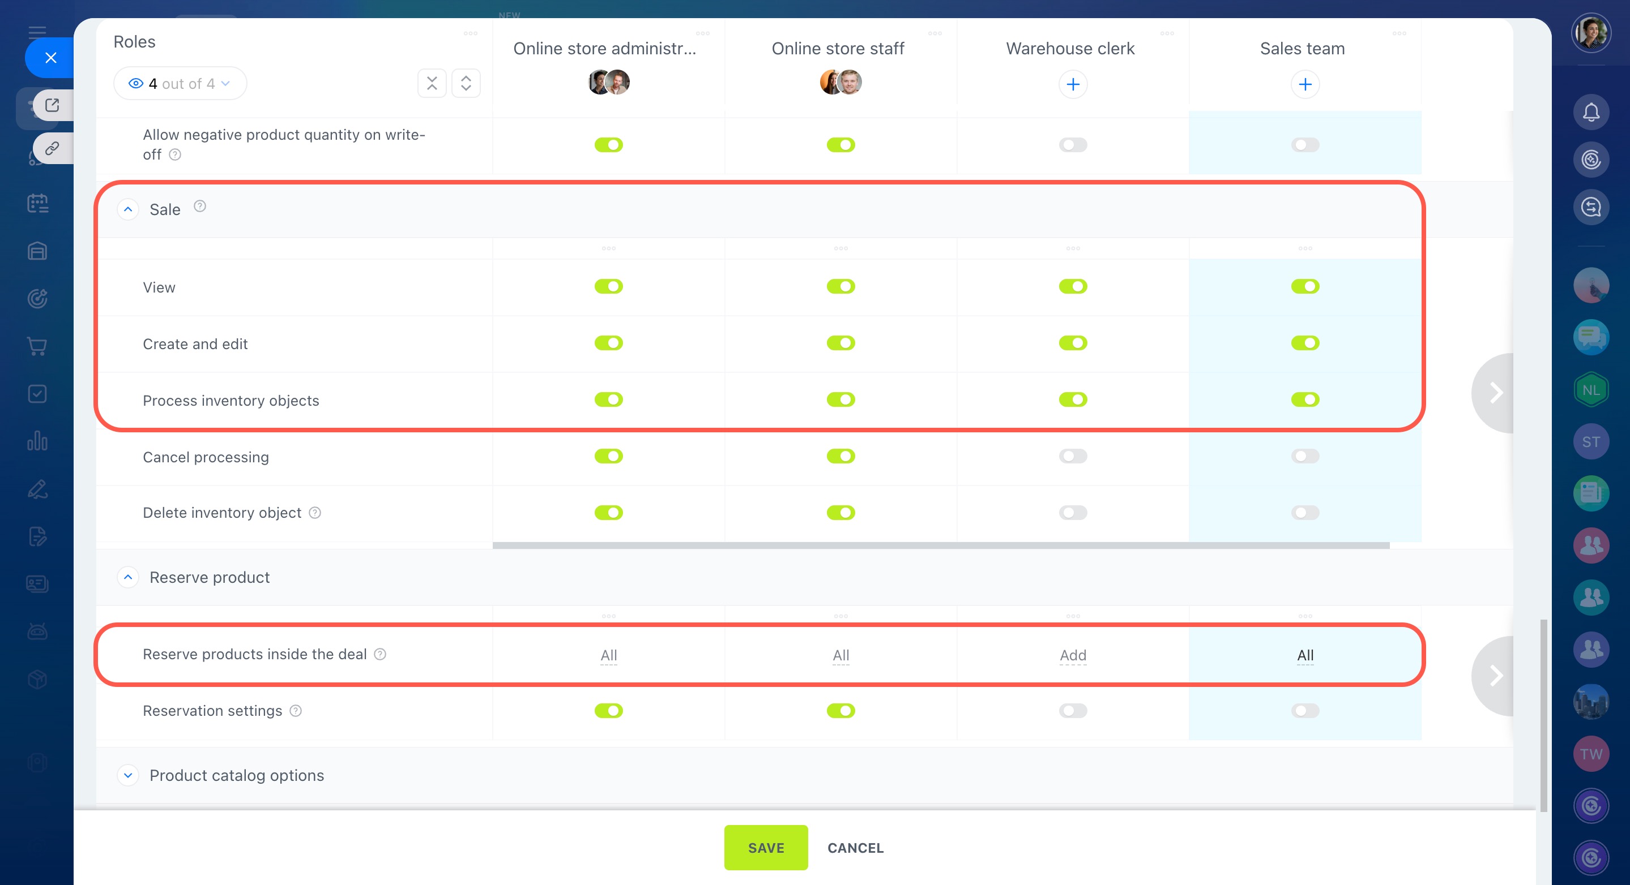Click the Save button
The height and width of the screenshot is (885, 1630).
coord(766,848)
